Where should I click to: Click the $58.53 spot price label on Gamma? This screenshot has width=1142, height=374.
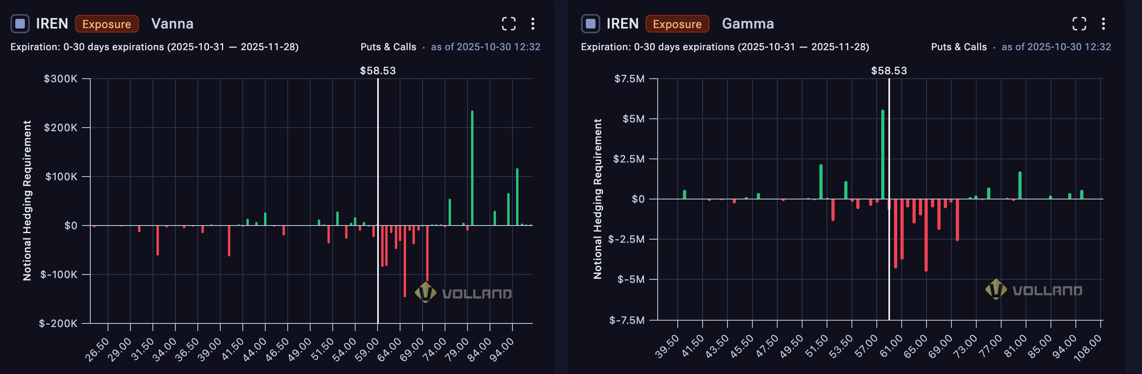coord(889,71)
